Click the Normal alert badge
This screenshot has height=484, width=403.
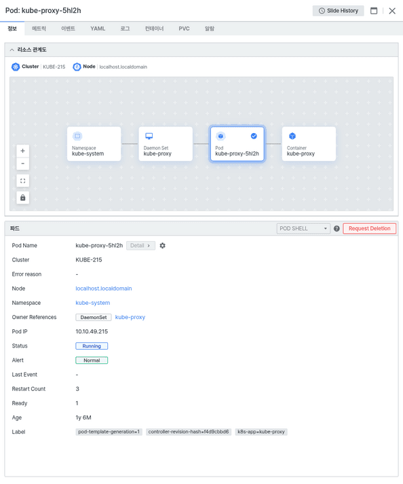click(x=92, y=360)
